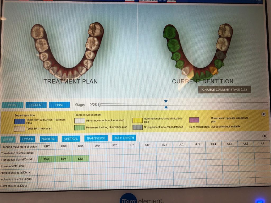Select the INITIAL stage button
The width and height of the screenshot is (271, 203).
click(12, 105)
